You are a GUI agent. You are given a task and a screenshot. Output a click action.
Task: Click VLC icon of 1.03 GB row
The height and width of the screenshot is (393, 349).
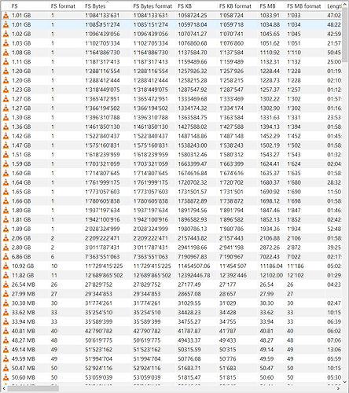click(6, 43)
